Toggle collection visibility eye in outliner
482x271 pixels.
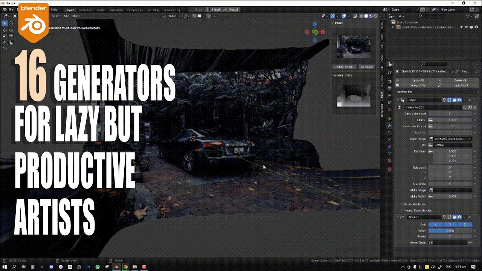point(467,27)
